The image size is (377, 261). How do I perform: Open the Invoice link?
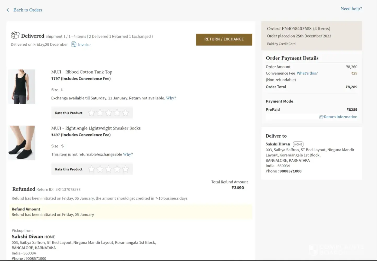(x=84, y=45)
